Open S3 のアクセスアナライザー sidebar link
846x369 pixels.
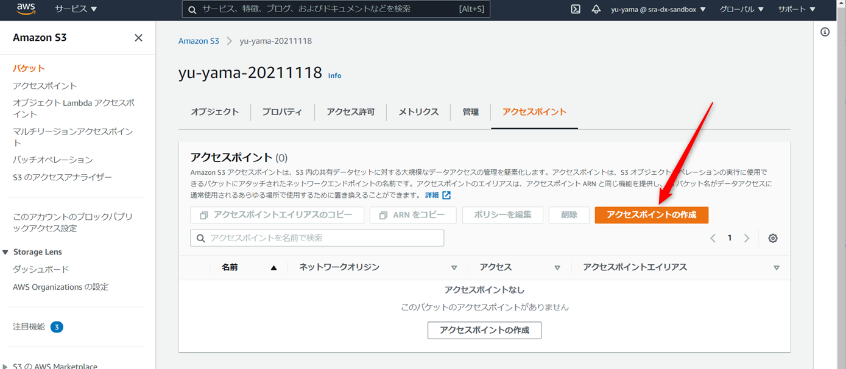tap(62, 177)
